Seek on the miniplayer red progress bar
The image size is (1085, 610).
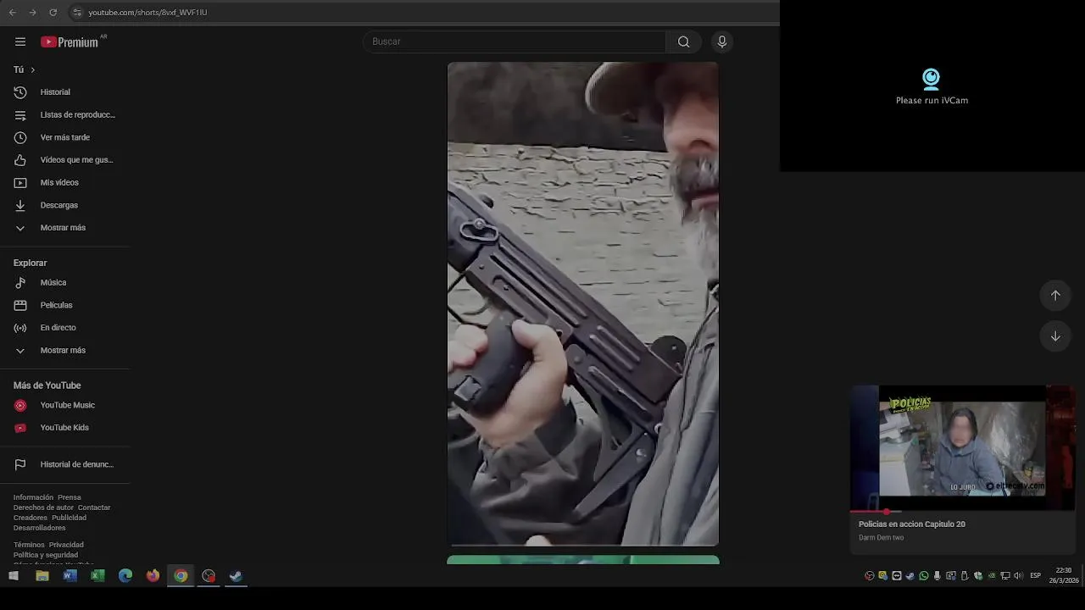click(x=963, y=512)
